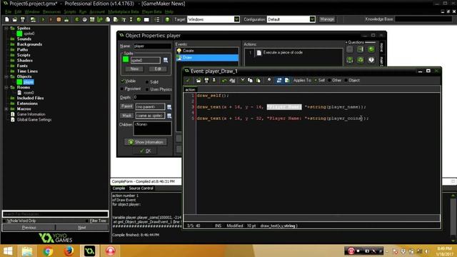The image size is (457, 257).
Task: Open File Explorer from the taskbar
Action: 27,251
